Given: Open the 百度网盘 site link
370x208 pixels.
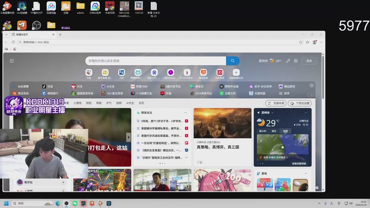Looking at the screenshot, I should [x=257, y=93].
